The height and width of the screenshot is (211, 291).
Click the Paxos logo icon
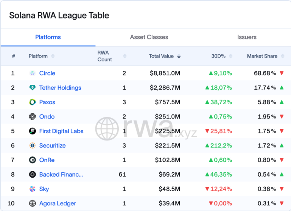click(32, 102)
